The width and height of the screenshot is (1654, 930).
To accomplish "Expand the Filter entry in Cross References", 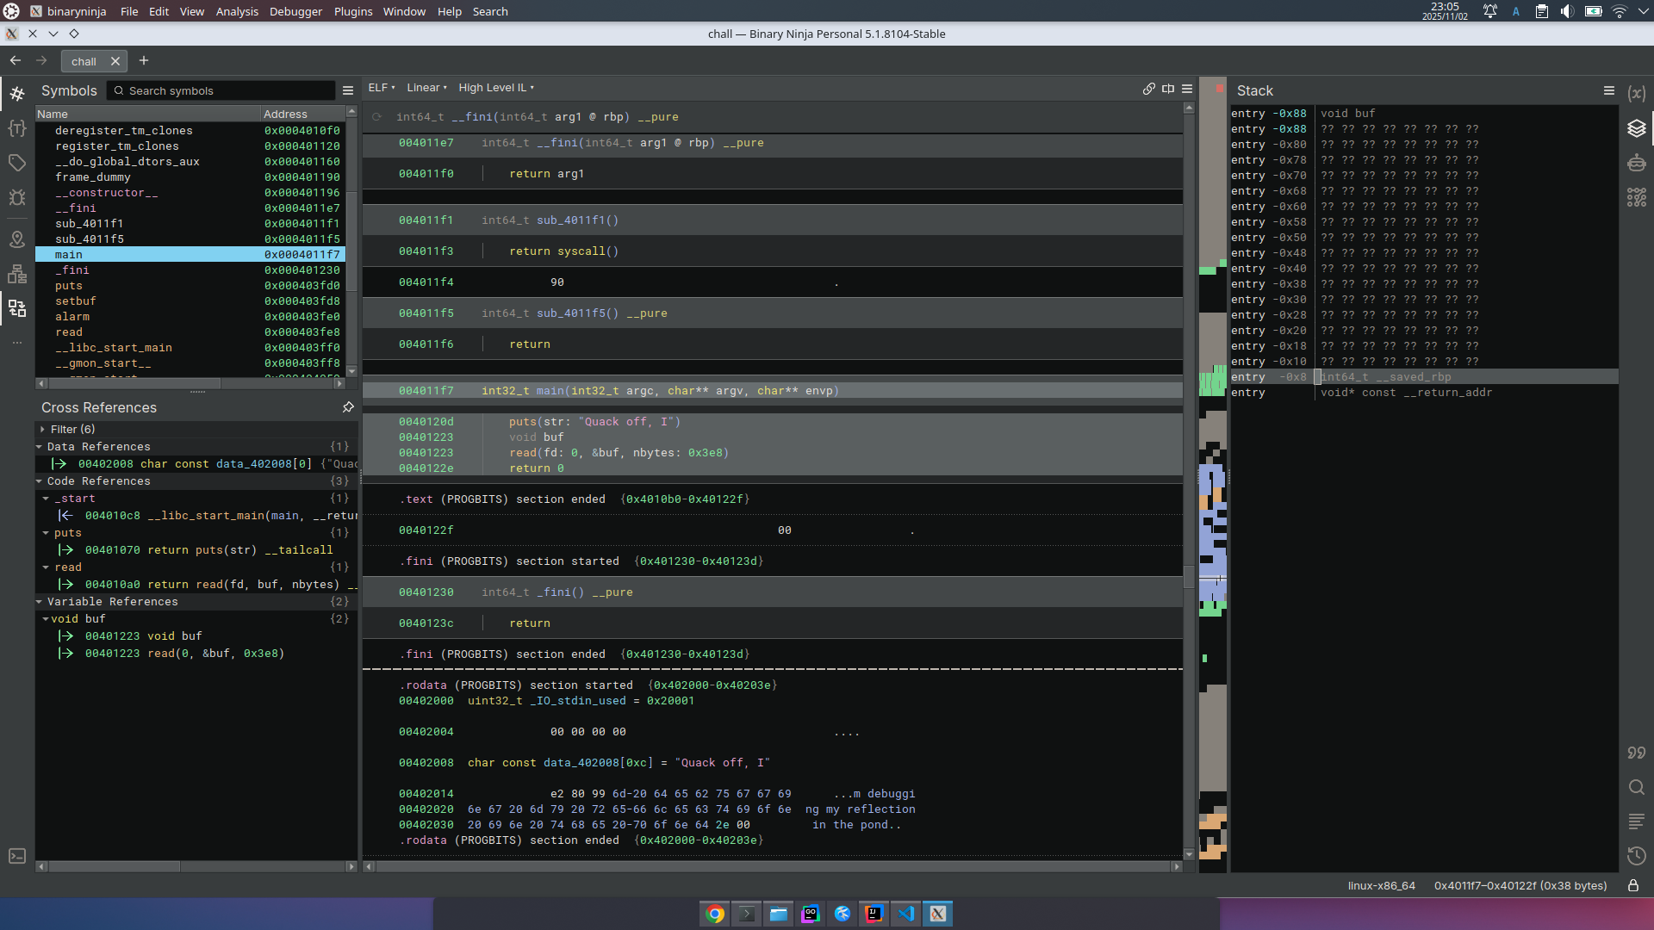I will 41,429.
